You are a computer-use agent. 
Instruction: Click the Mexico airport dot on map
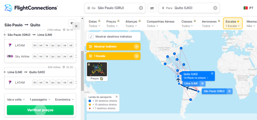165,64
